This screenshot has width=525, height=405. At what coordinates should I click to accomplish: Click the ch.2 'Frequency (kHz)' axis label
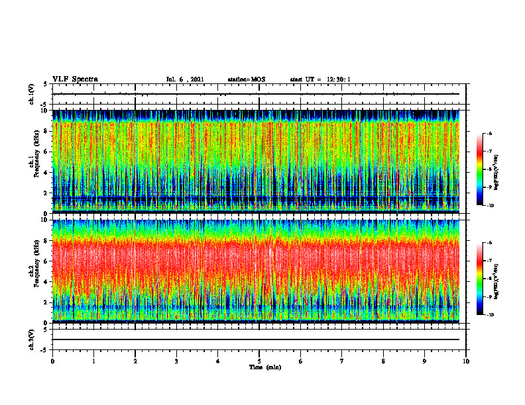pos(36,263)
